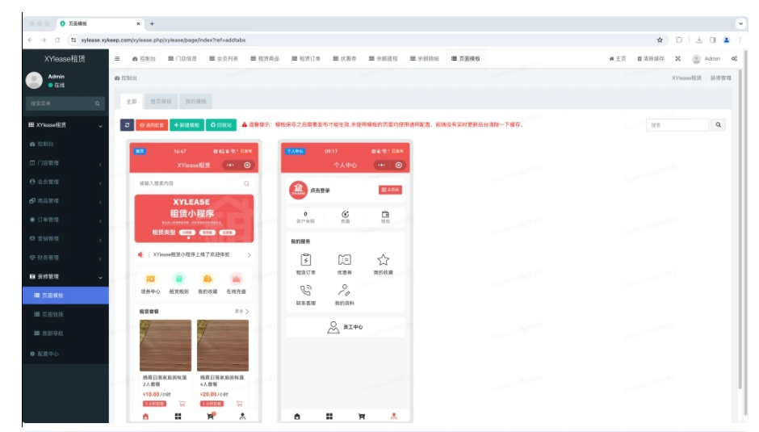Open the settings gears icon beside Admin
Image resolution: width=759 pixels, height=432 pixels.
click(x=734, y=59)
